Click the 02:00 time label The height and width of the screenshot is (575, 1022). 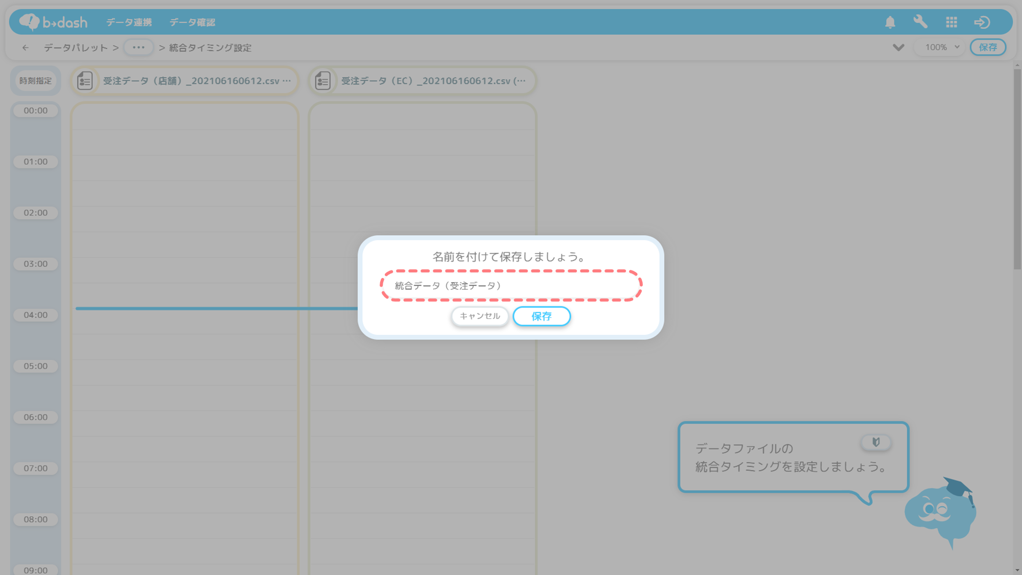coord(35,213)
